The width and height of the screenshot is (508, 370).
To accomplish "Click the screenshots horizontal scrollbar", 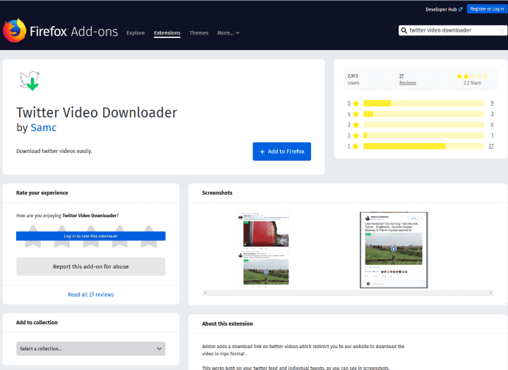I will 348,293.
